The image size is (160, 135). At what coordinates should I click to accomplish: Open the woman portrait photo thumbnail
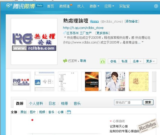tap(115, 81)
